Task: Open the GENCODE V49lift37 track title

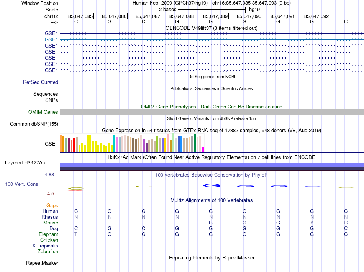Action: coord(211,28)
